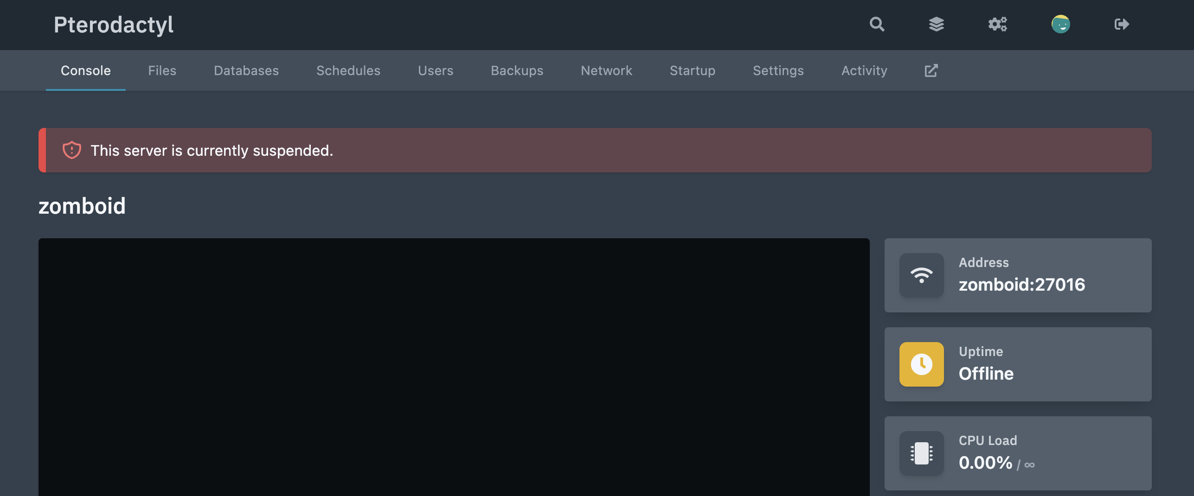Click the suspended warning shield icon
The width and height of the screenshot is (1194, 496).
click(72, 150)
